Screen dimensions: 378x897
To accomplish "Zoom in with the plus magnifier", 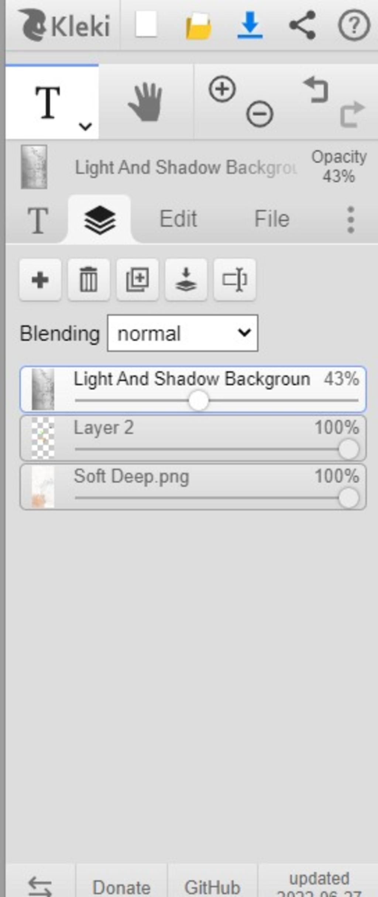I will pyautogui.click(x=222, y=89).
